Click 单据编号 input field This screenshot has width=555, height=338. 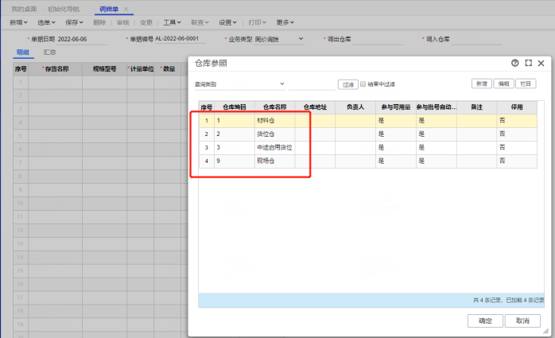click(180, 39)
